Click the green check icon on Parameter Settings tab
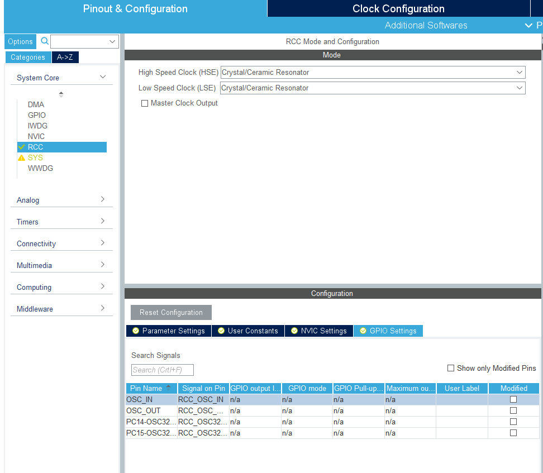Screen dimensions: 543x473 (136, 331)
